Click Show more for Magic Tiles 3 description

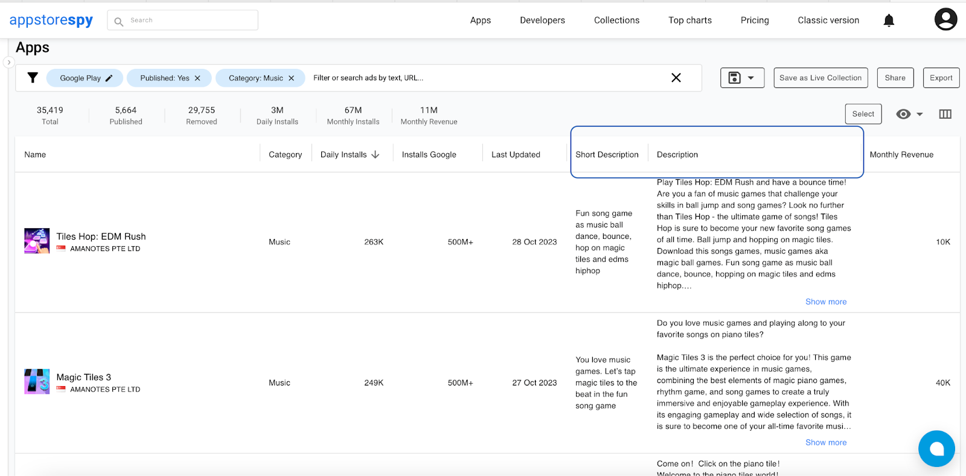point(826,442)
